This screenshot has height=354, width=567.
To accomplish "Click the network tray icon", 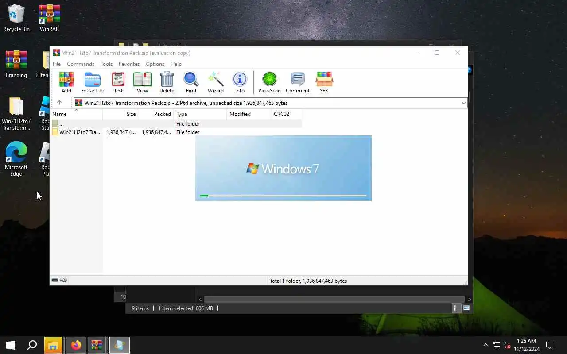I will point(497,345).
